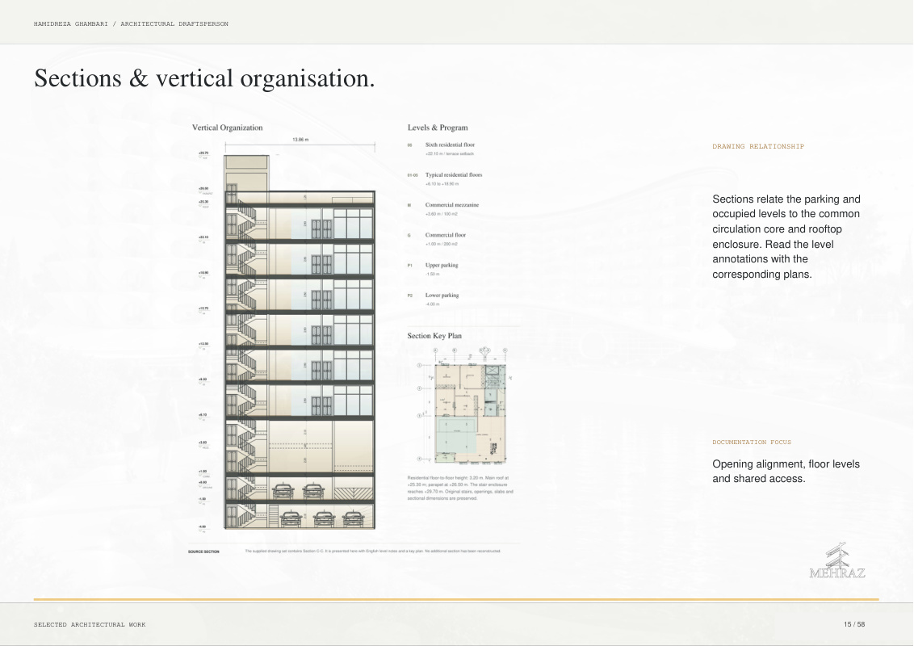Click the MEHRAZ logo
This screenshot has height=646, width=914.
[x=837, y=560]
